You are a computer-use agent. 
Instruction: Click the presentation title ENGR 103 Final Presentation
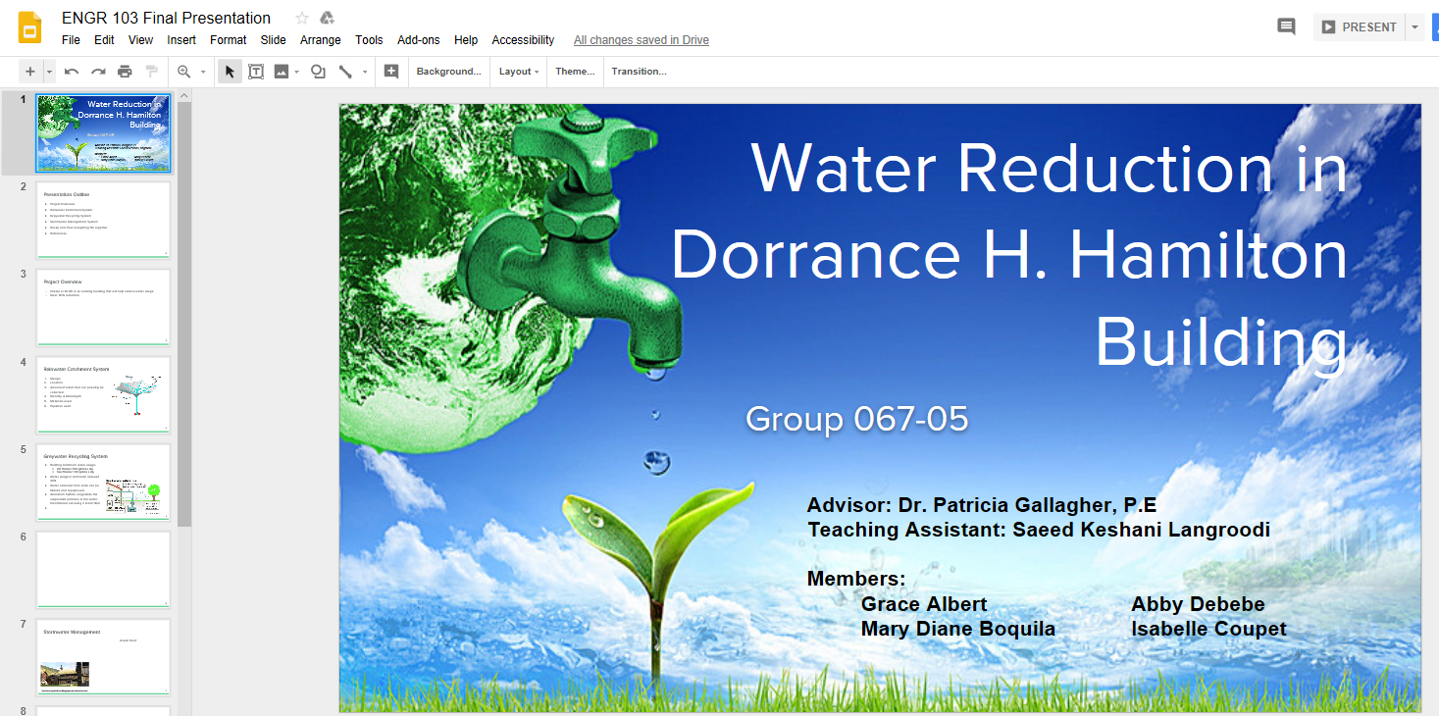tap(166, 18)
